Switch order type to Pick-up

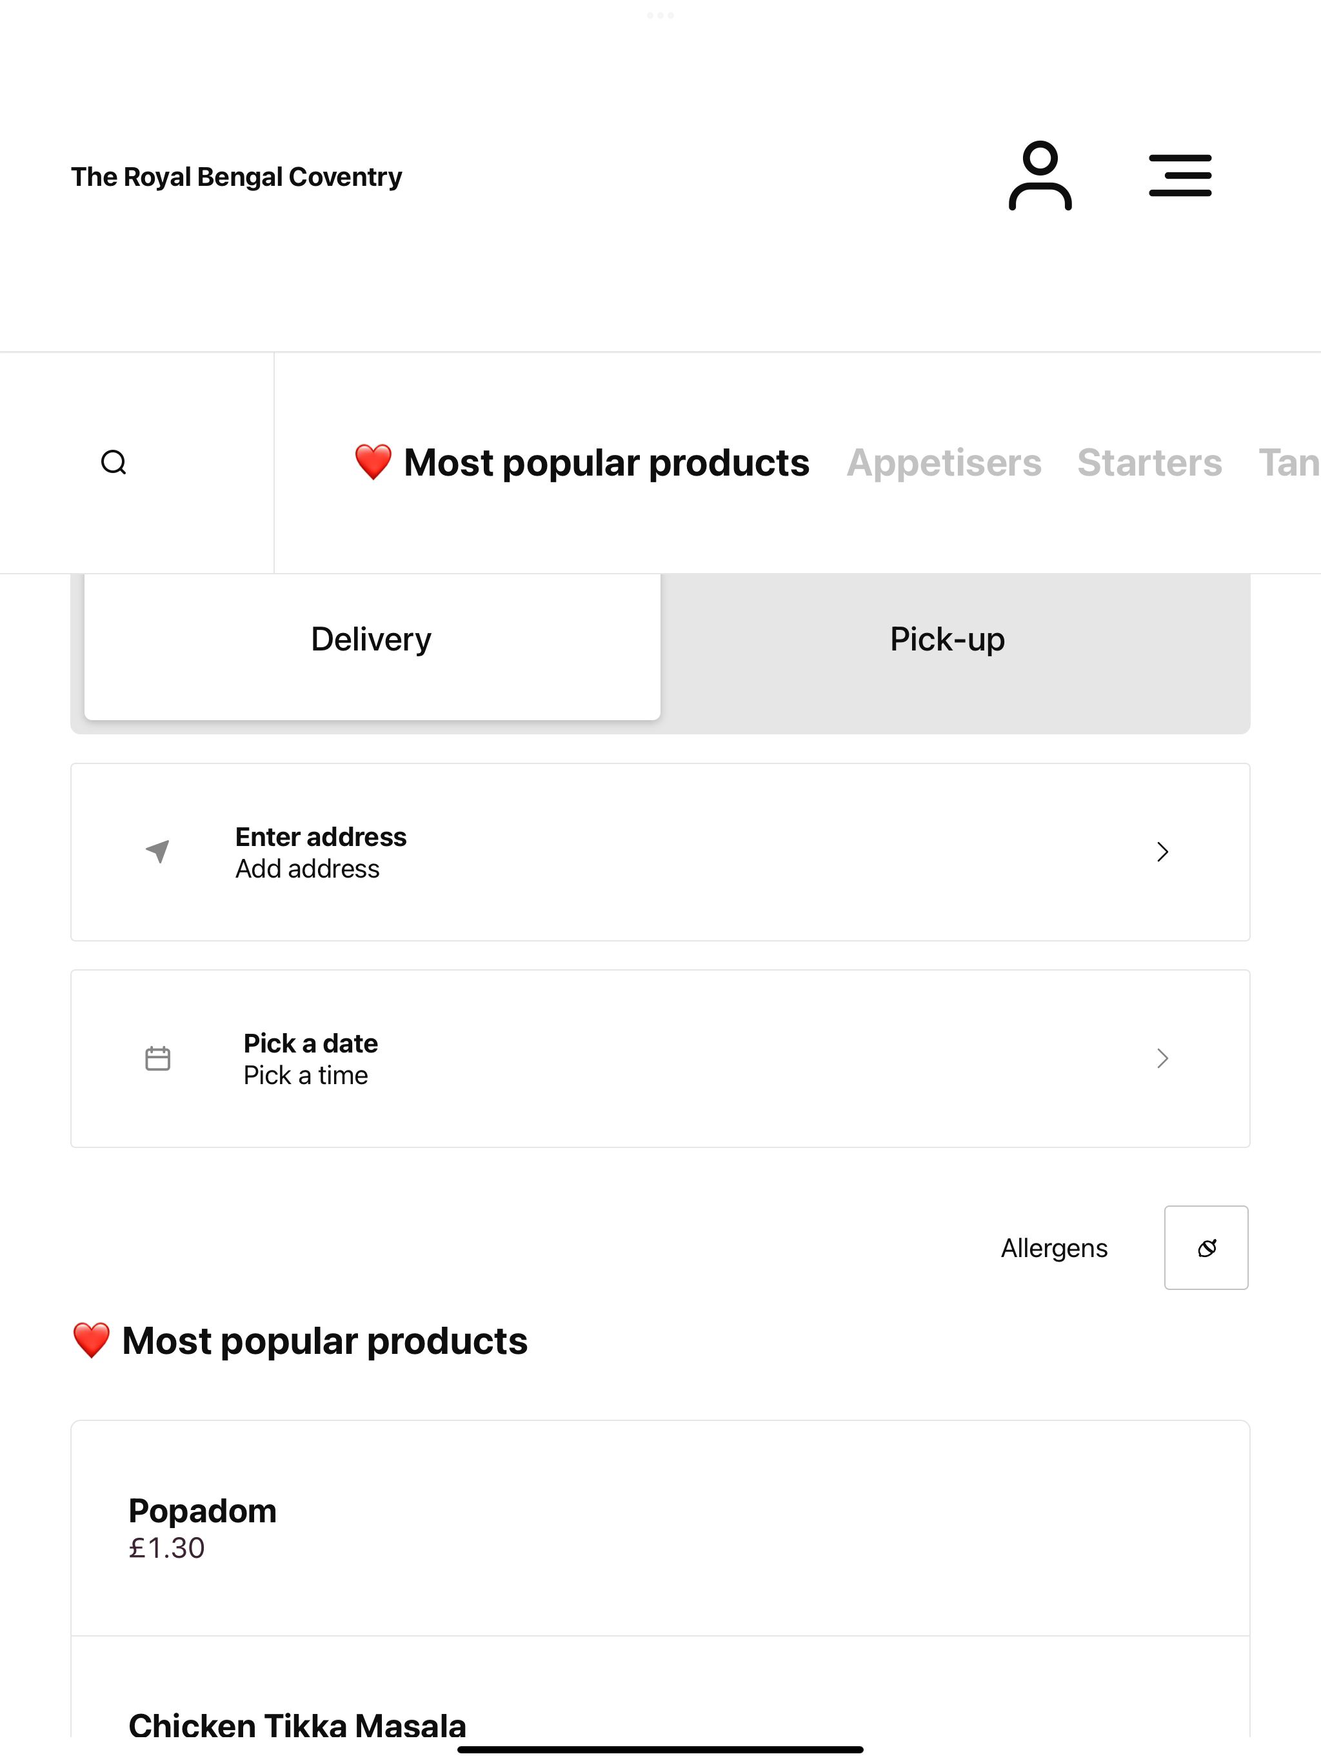coord(948,640)
